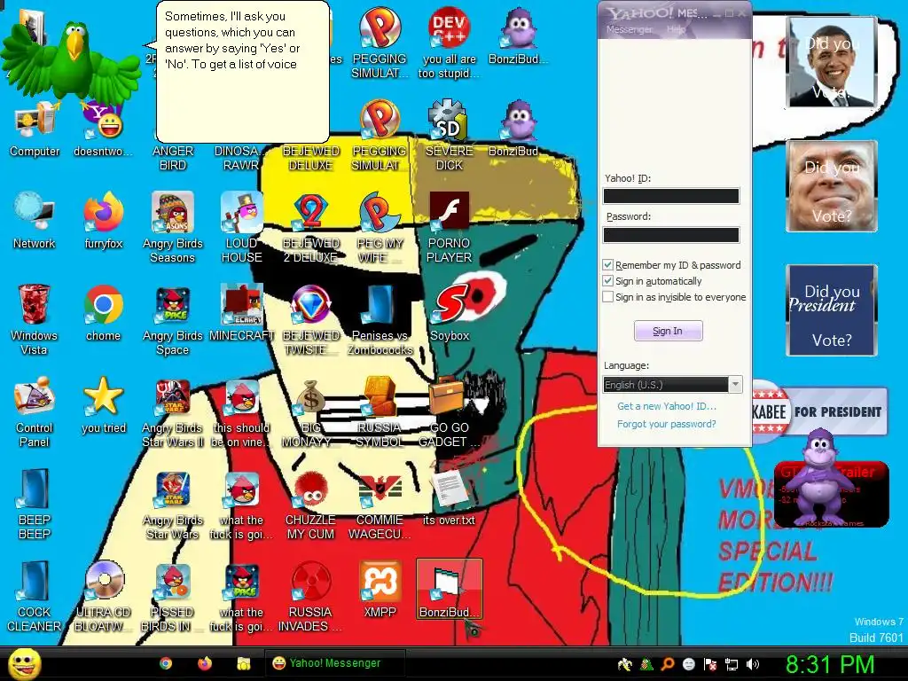Select the SD-gear desktop icon
This screenshot has width=908, height=681.
pos(450,135)
